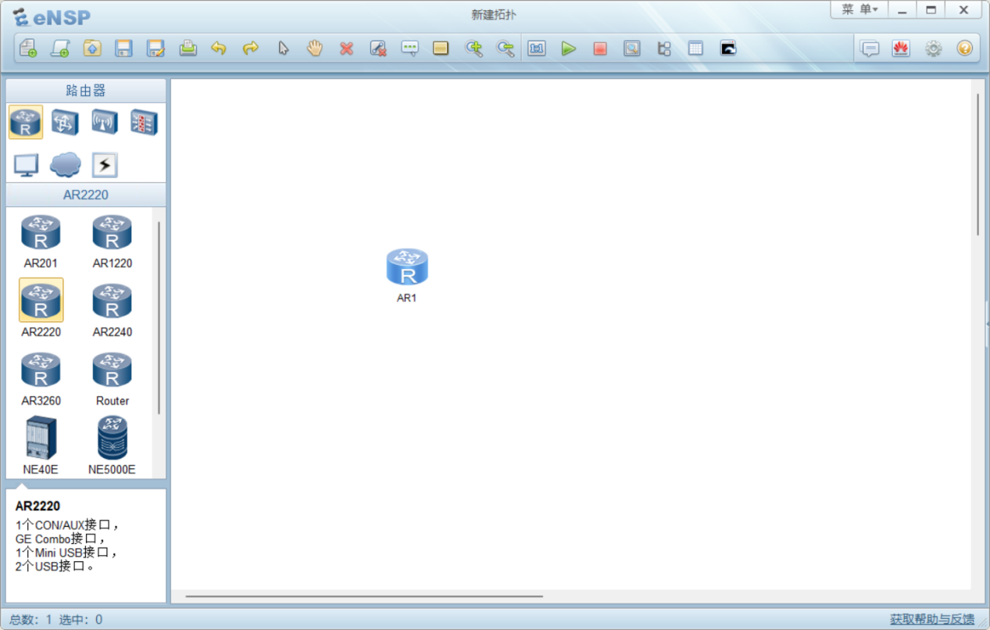This screenshot has width=990, height=630.
Task: Open the data capture tool
Action: [x=631, y=48]
